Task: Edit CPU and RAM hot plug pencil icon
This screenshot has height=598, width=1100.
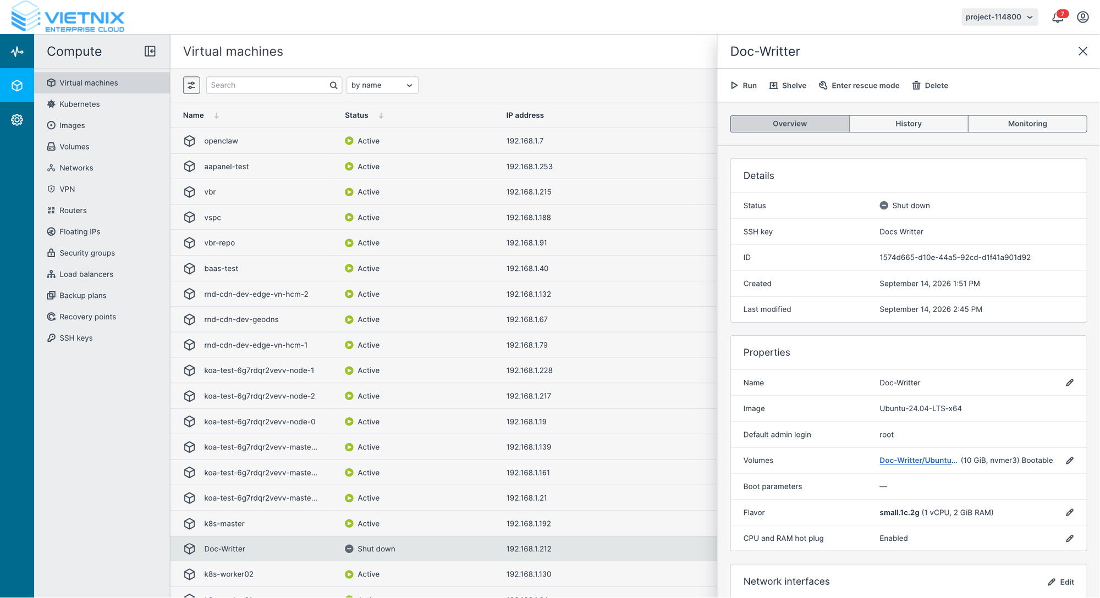Action: (x=1070, y=539)
